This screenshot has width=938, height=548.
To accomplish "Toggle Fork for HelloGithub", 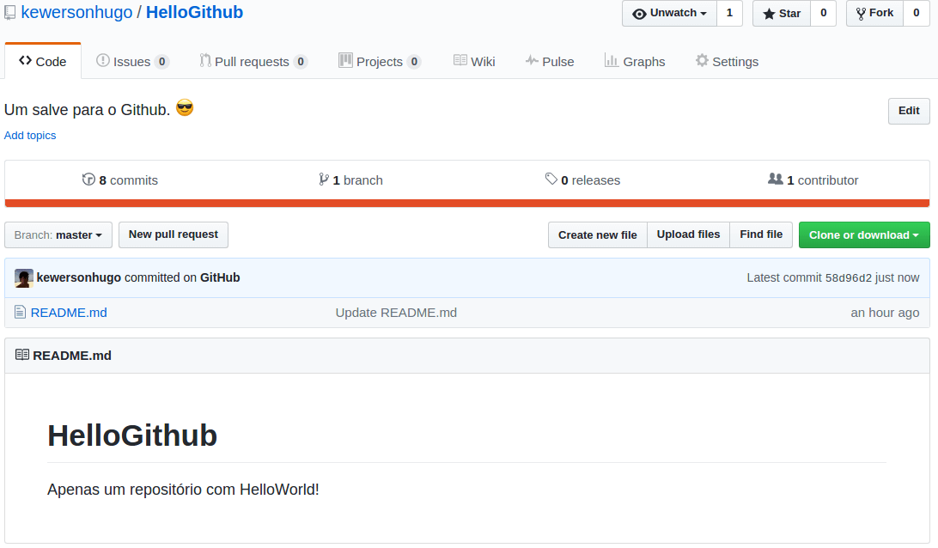I will (x=874, y=13).
